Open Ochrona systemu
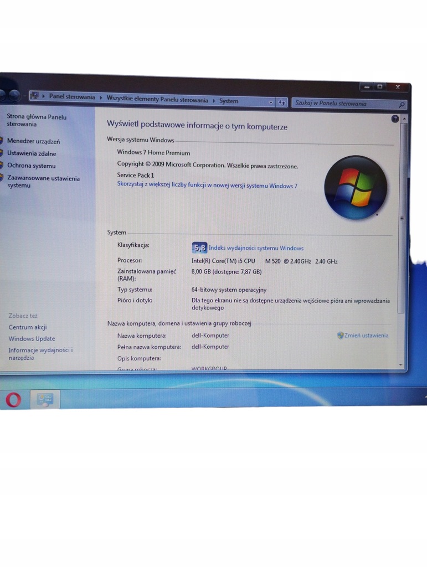The image size is (427, 567). pyautogui.click(x=31, y=166)
